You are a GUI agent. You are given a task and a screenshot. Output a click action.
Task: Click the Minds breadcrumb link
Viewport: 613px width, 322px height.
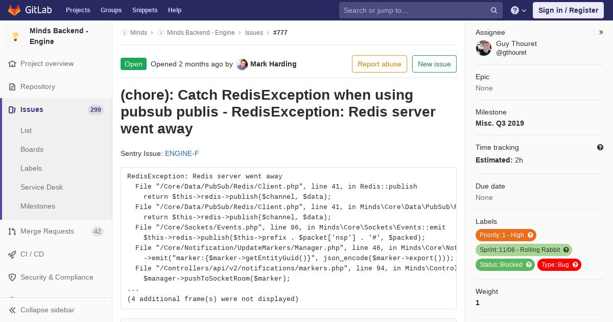click(x=138, y=33)
